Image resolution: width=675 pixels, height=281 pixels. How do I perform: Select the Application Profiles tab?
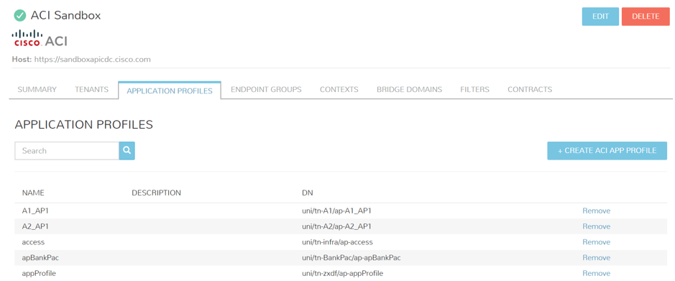tap(170, 91)
